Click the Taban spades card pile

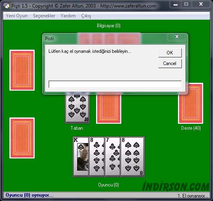point(77,108)
